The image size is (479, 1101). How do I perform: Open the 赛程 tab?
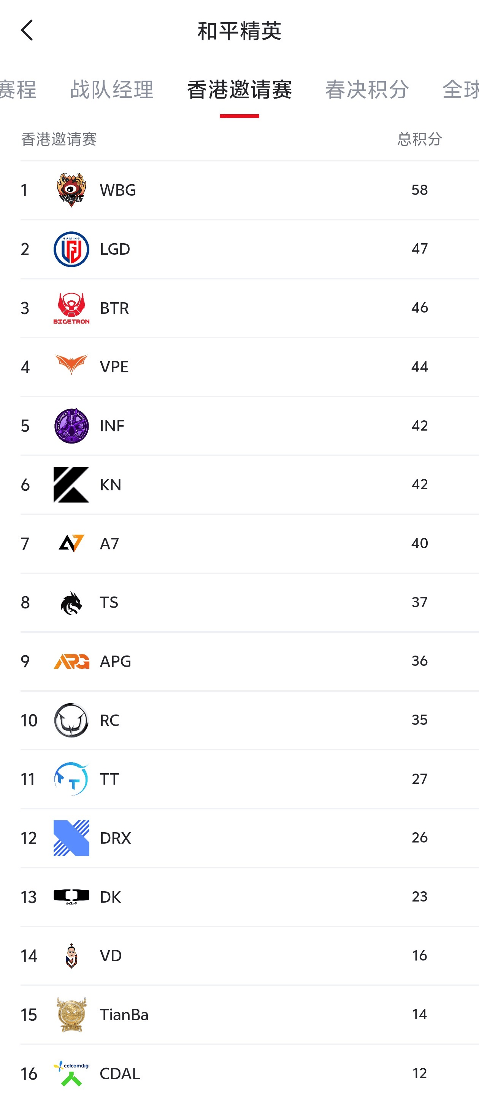coord(18,90)
